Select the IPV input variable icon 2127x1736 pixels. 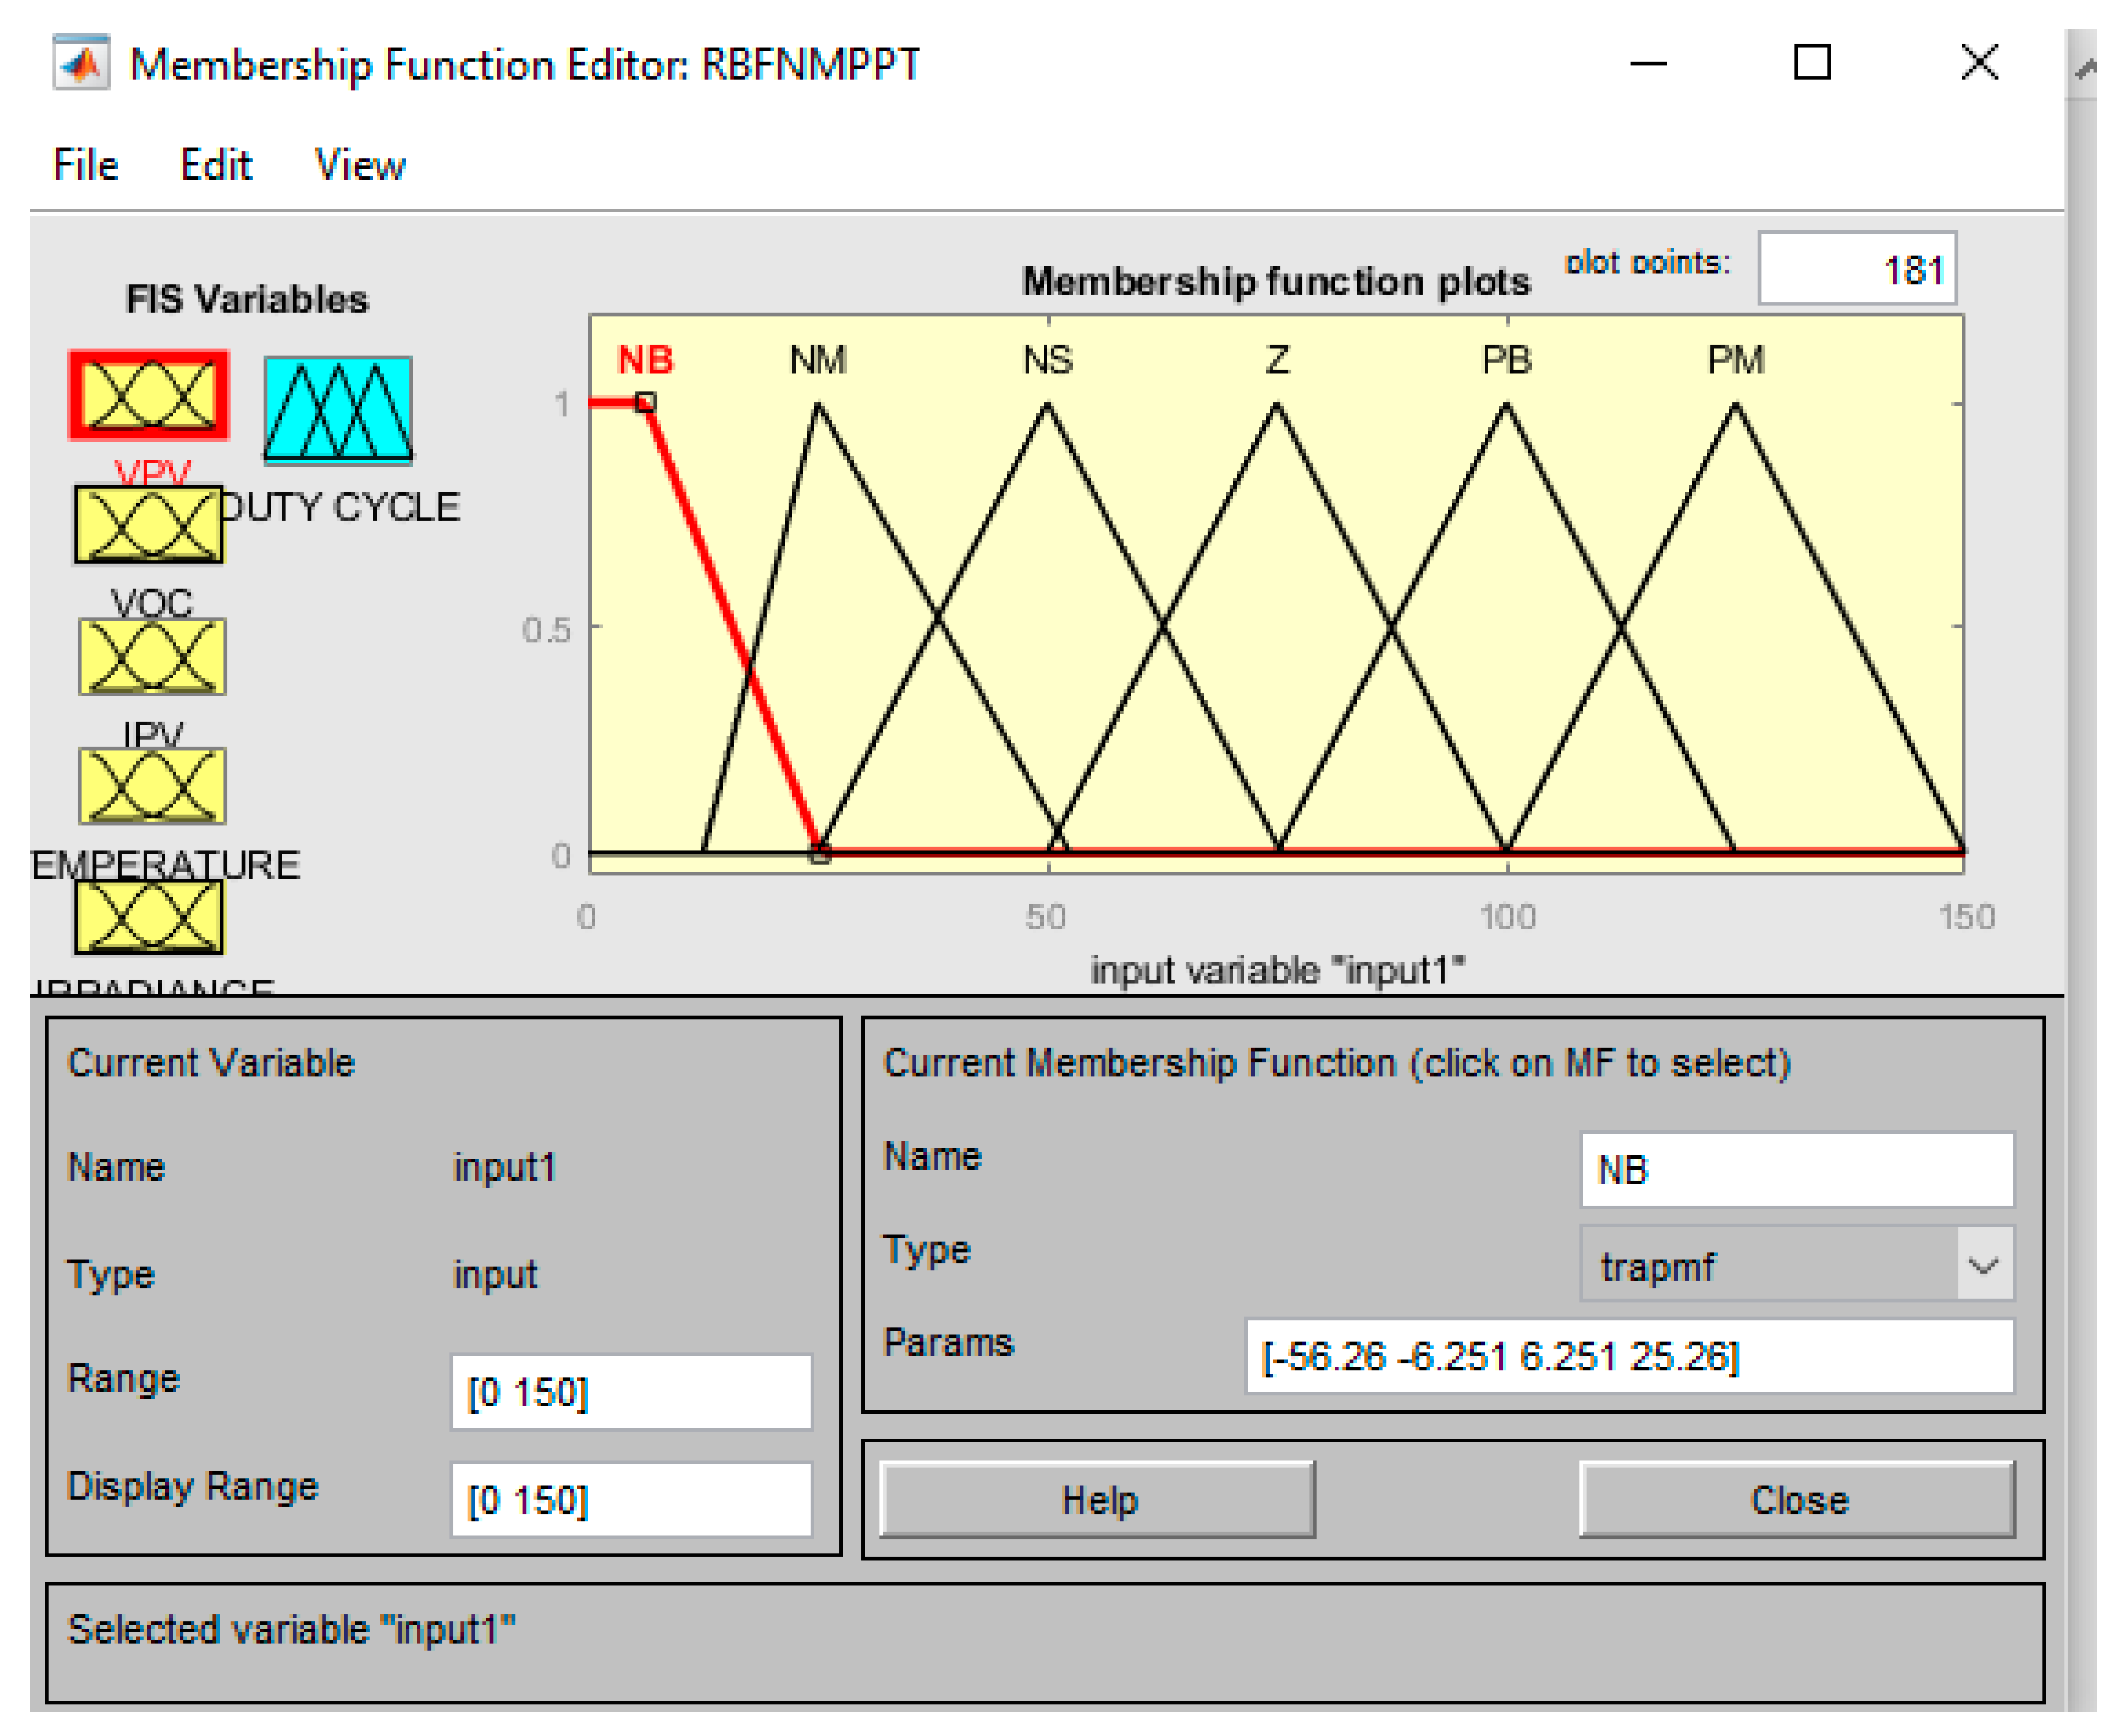click(152, 657)
